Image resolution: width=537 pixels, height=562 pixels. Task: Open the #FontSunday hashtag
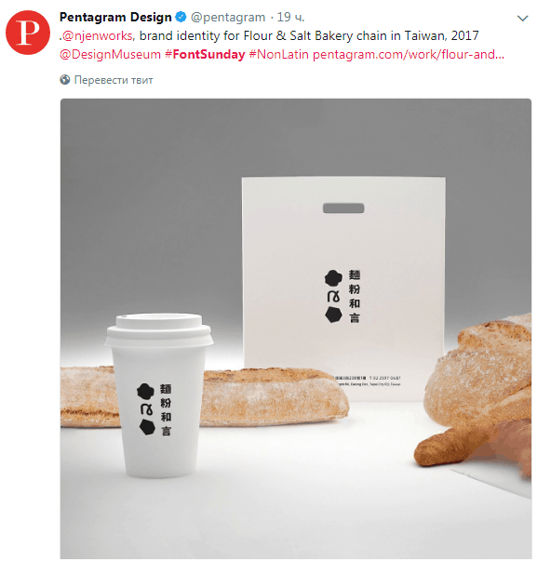coord(205,55)
